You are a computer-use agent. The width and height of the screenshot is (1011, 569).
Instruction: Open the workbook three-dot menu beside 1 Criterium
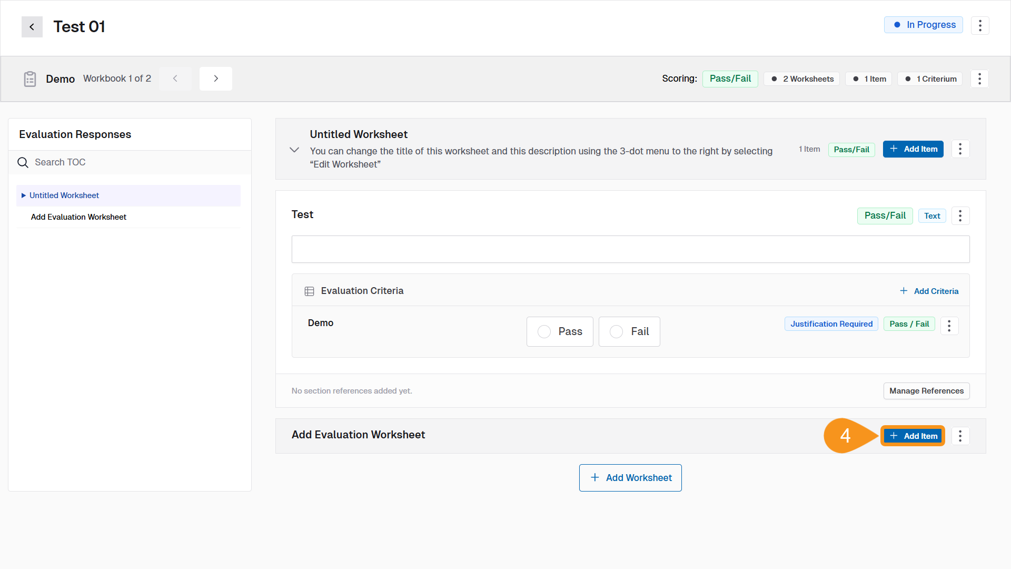click(979, 79)
